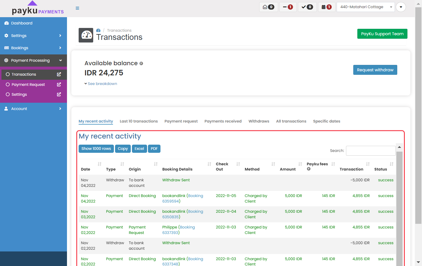This screenshot has height=266, width=422.
Task: Open Philippe Booking 6337393 link
Action: point(179,230)
